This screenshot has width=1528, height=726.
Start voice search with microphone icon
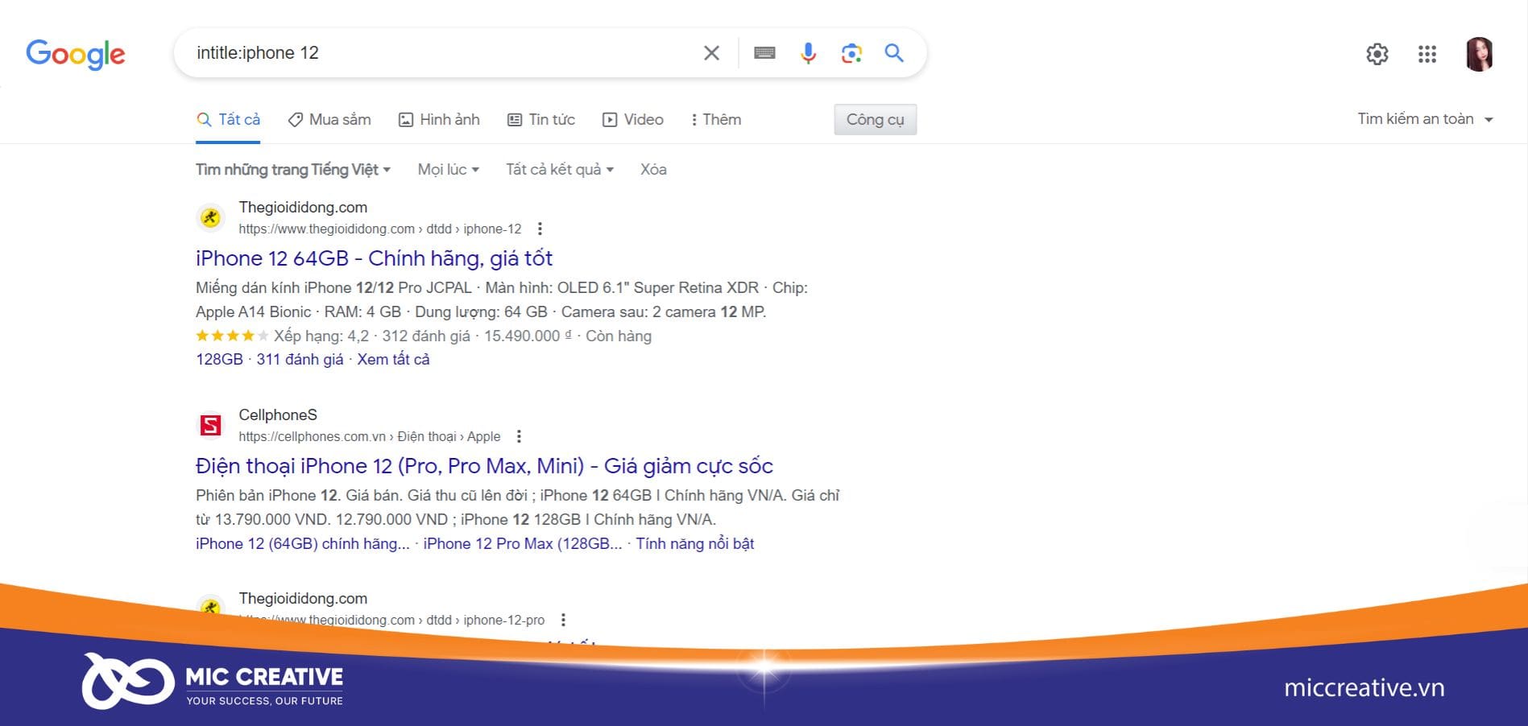click(x=808, y=53)
